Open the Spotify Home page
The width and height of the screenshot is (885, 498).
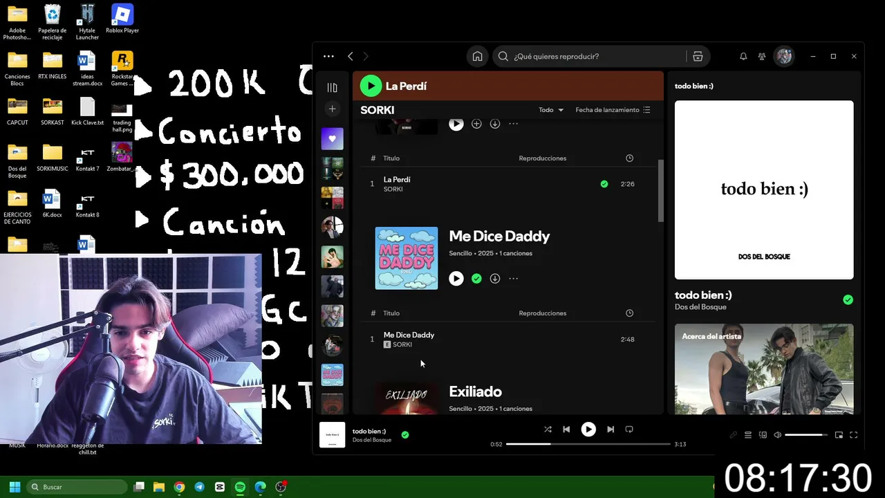[x=477, y=57]
